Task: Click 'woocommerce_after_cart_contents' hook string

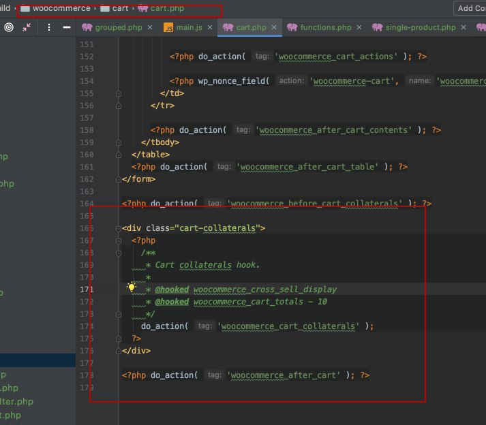Action: click(x=333, y=130)
